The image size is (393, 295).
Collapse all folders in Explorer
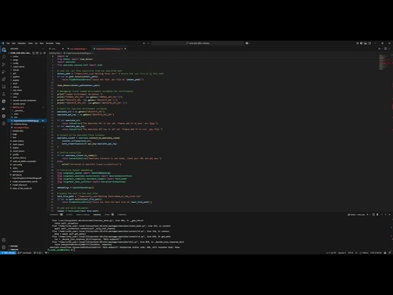click(x=44, y=53)
